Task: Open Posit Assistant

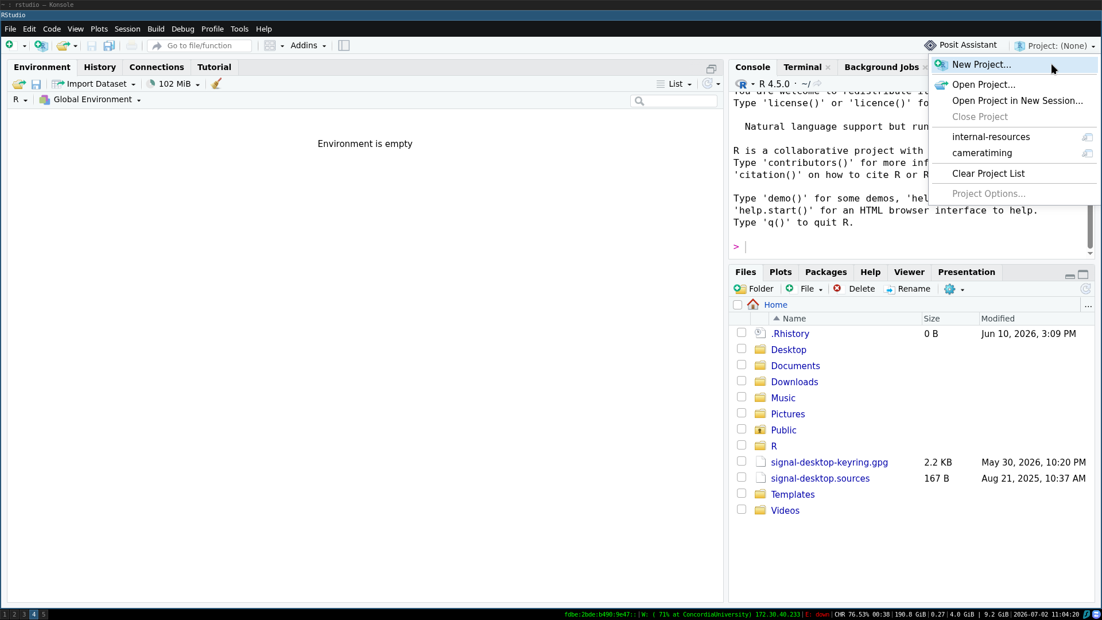Action: [960, 45]
